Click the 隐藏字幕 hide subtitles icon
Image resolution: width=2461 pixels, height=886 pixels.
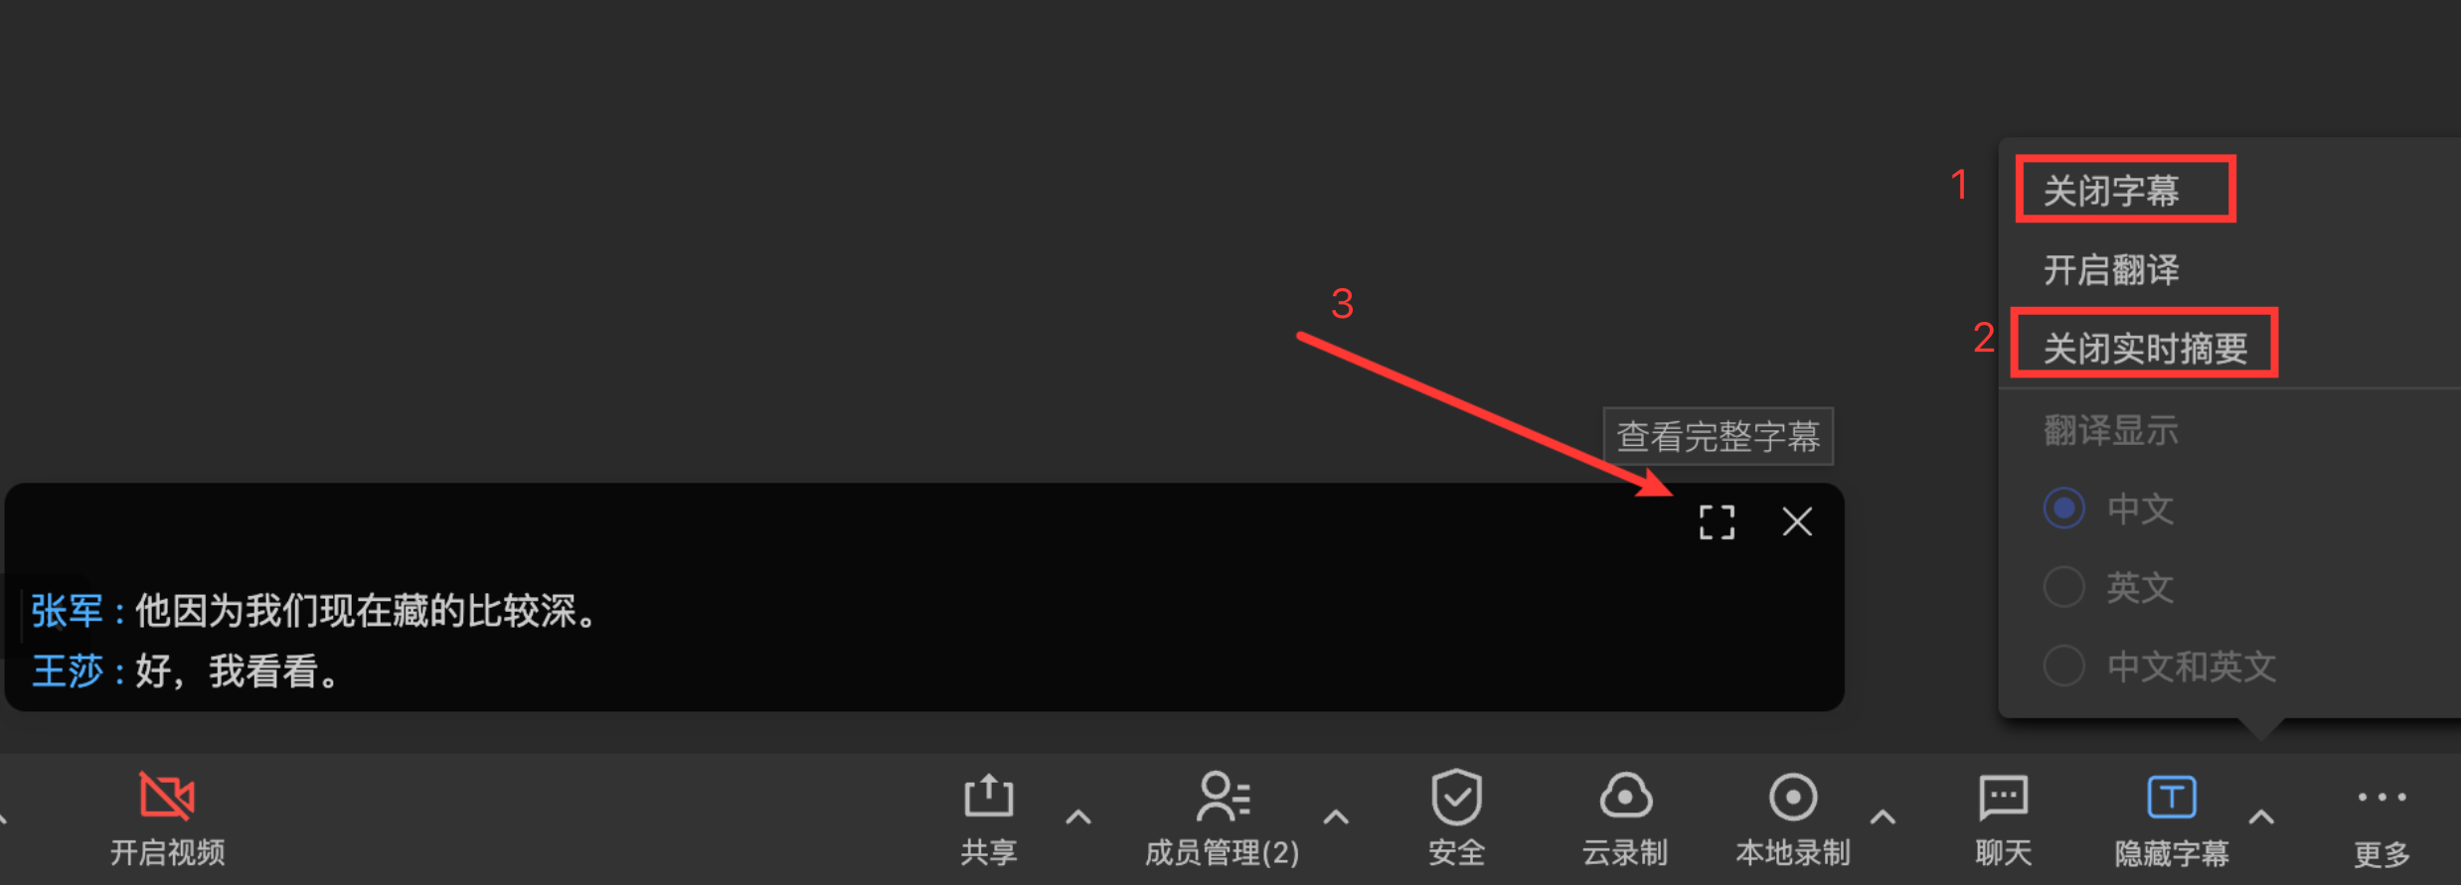(2172, 797)
